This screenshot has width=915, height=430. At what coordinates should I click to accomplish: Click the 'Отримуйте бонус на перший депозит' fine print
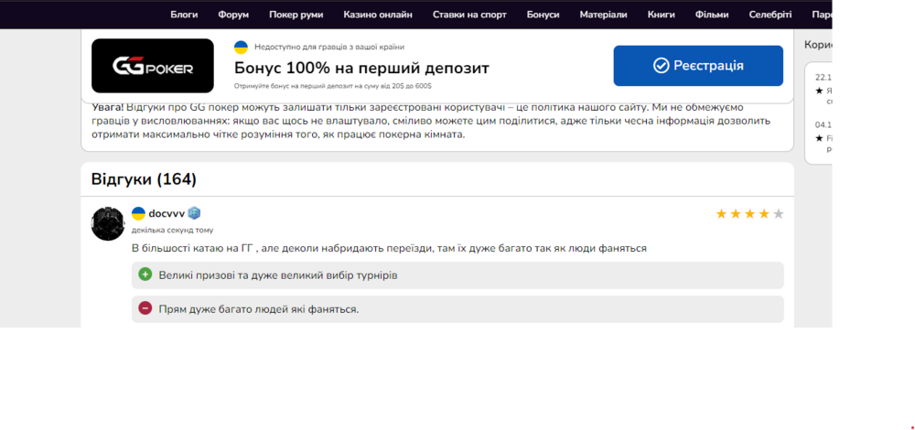tap(333, 86)
